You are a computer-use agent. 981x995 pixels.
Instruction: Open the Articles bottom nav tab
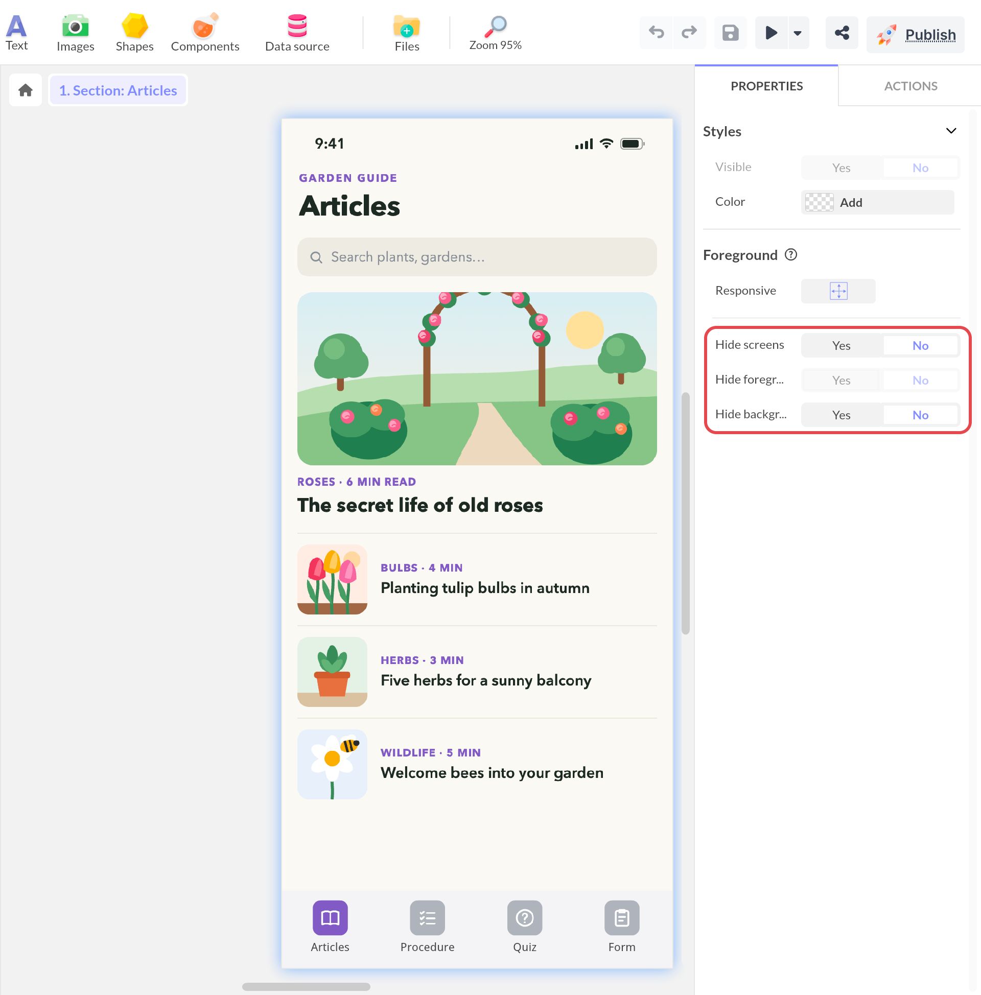(330, 927)
